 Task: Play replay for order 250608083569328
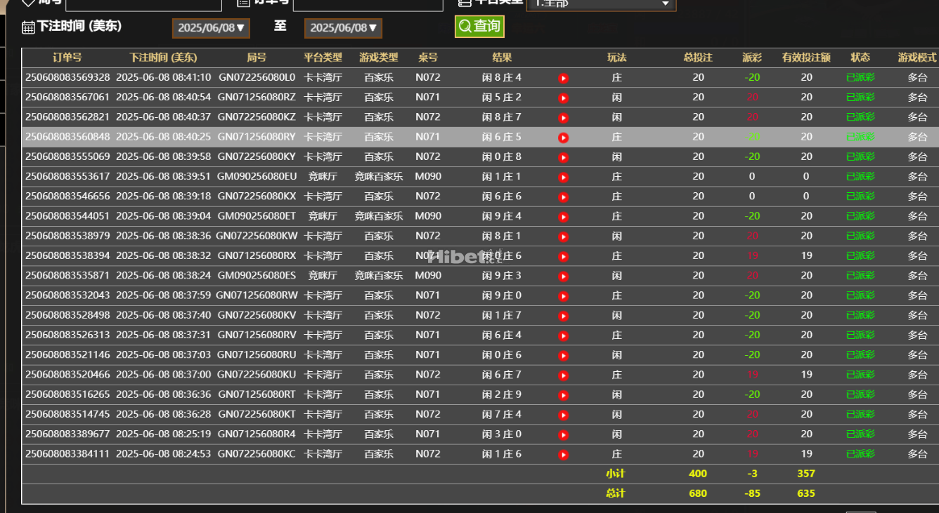[x=563, y=78]
